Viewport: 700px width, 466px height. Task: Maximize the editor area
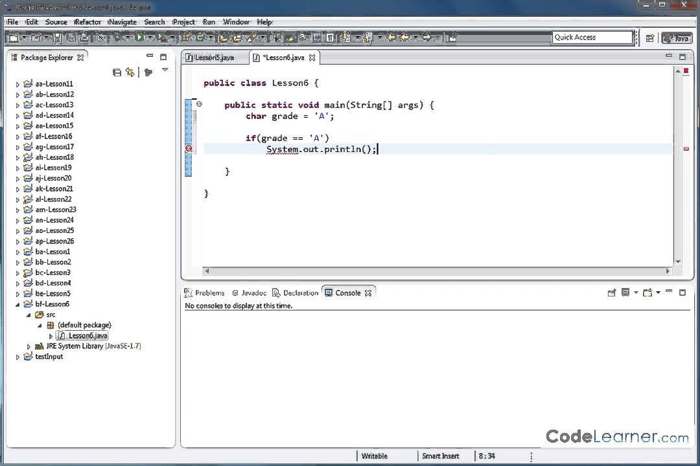682,57
